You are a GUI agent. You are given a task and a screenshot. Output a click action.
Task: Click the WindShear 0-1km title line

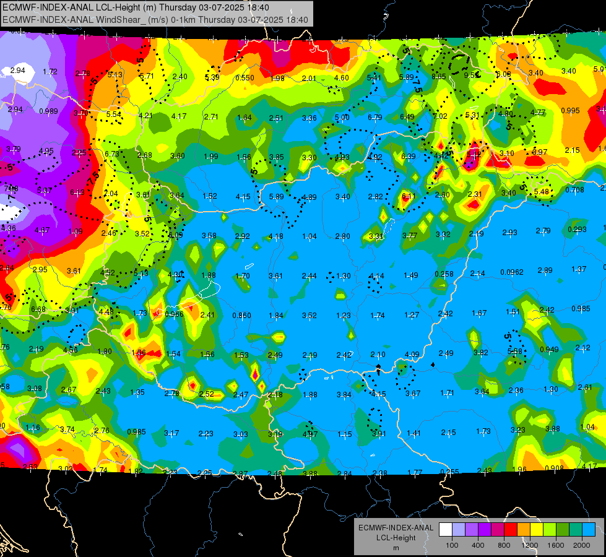click(x=155, y=20)
